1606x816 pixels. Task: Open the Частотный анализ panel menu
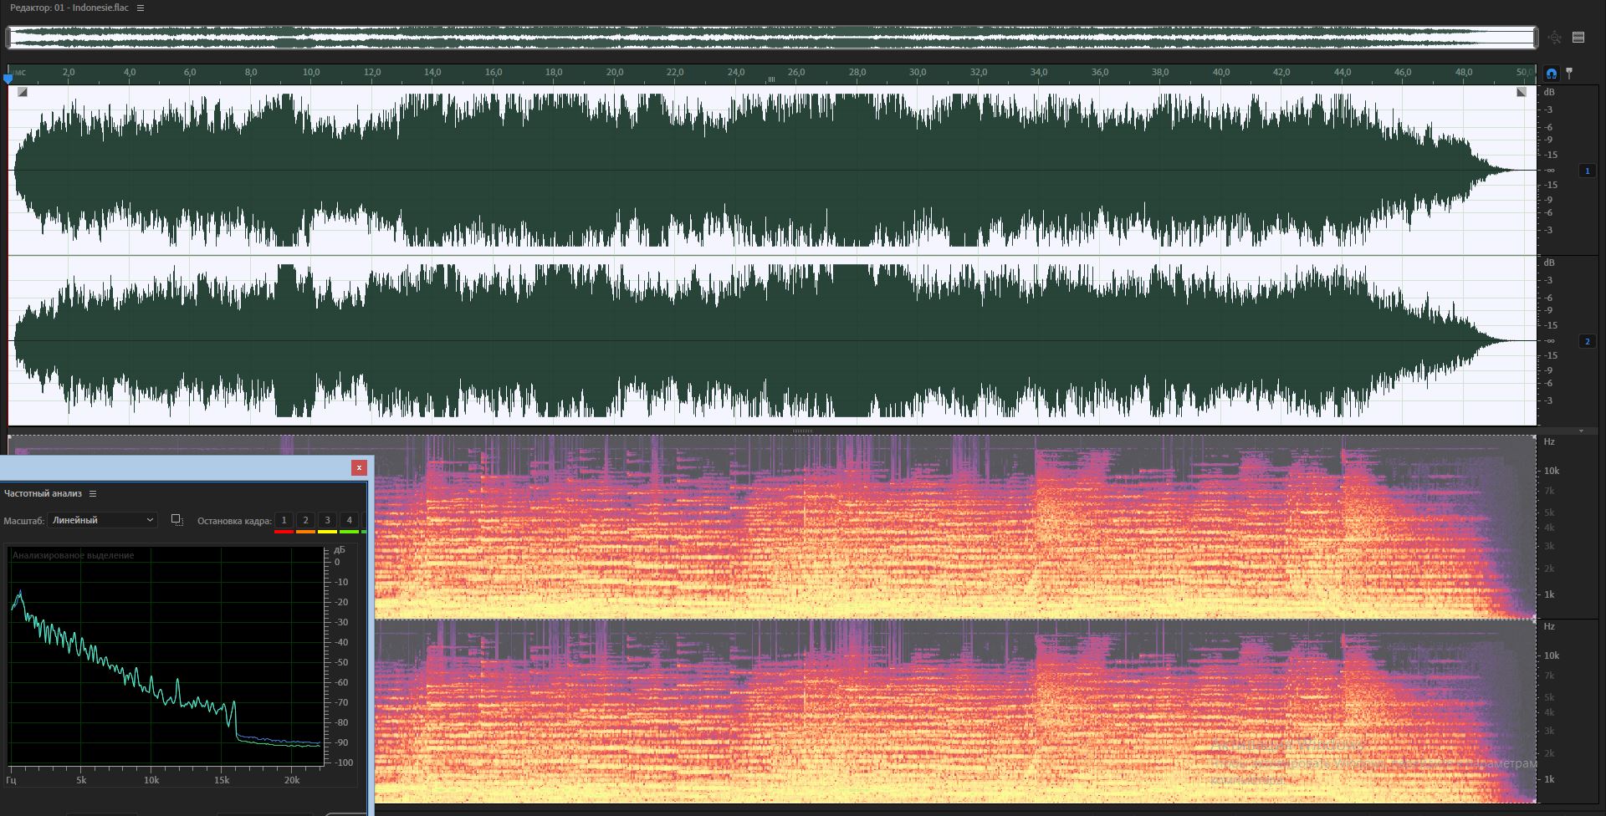(x=93, y=494)
